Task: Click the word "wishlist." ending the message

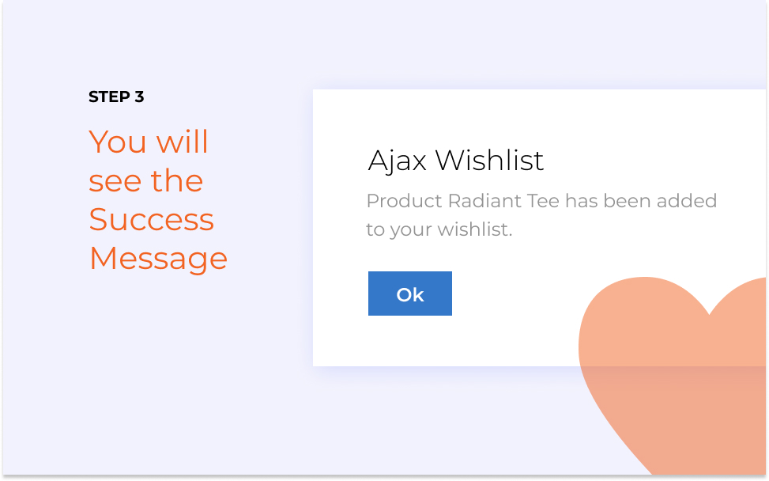Action: coord(475,229)
